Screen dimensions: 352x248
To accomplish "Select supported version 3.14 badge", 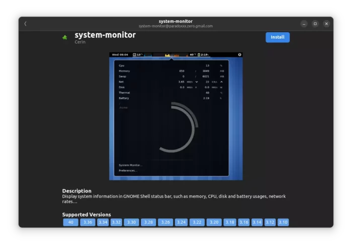I will [x=257, y=222].
